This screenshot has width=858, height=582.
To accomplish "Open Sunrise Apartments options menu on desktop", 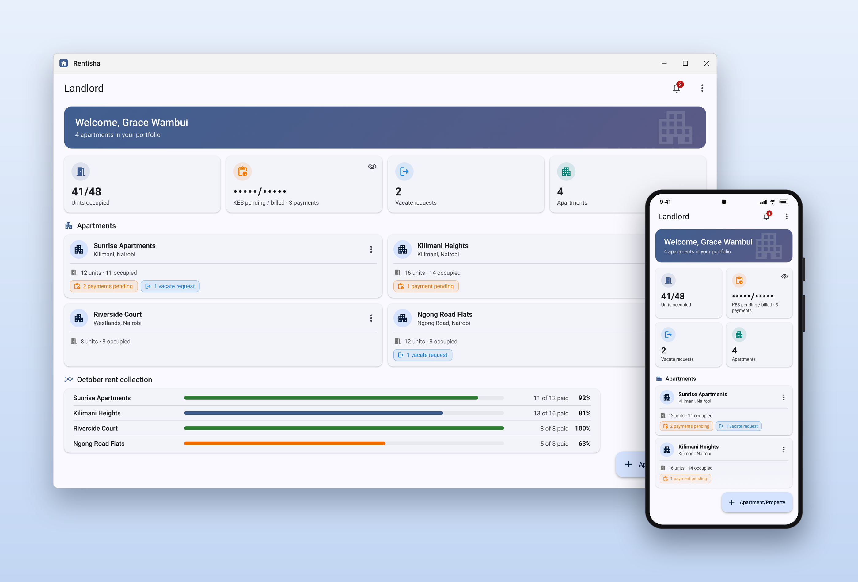I will point(371,249).
